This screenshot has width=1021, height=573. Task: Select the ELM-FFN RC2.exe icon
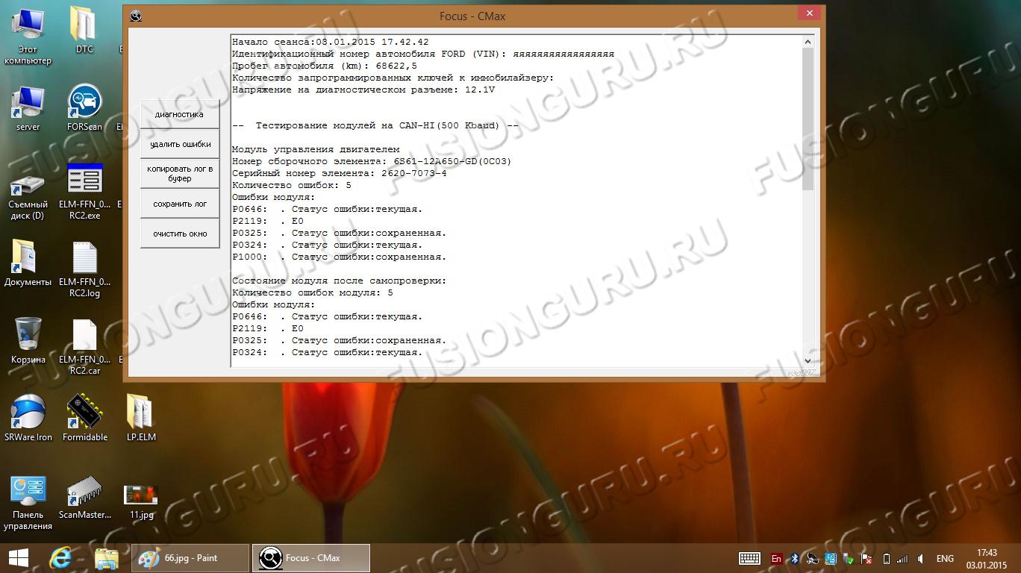[x=84, y=192]
